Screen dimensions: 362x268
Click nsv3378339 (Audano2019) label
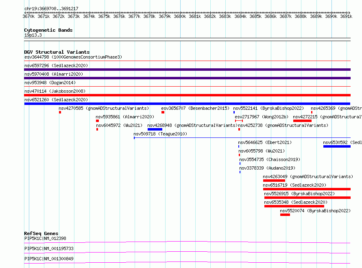267,168
